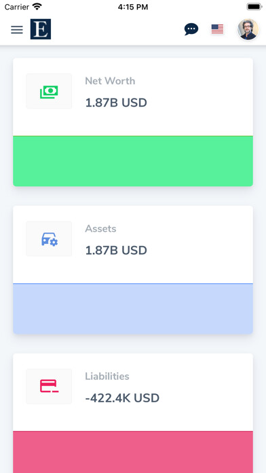Click the light blue Assets chart area
The height and width of the screenshot is (473, 266).
pos(133,309)
